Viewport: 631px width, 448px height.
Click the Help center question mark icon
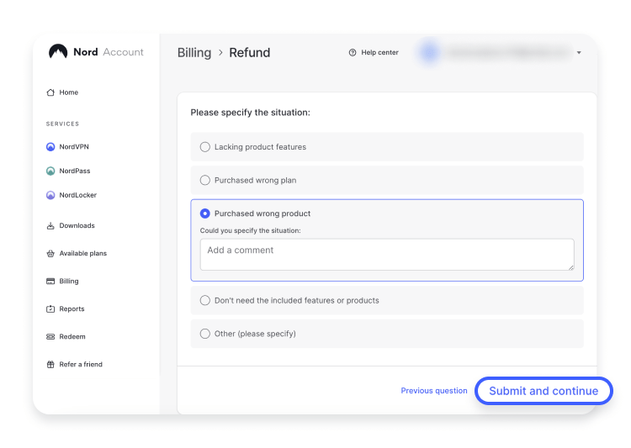tap(353, 53)
